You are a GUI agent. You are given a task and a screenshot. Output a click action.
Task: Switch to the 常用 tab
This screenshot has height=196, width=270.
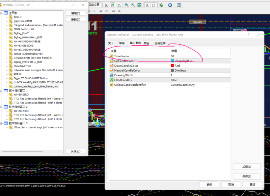[x=122, y=43]
